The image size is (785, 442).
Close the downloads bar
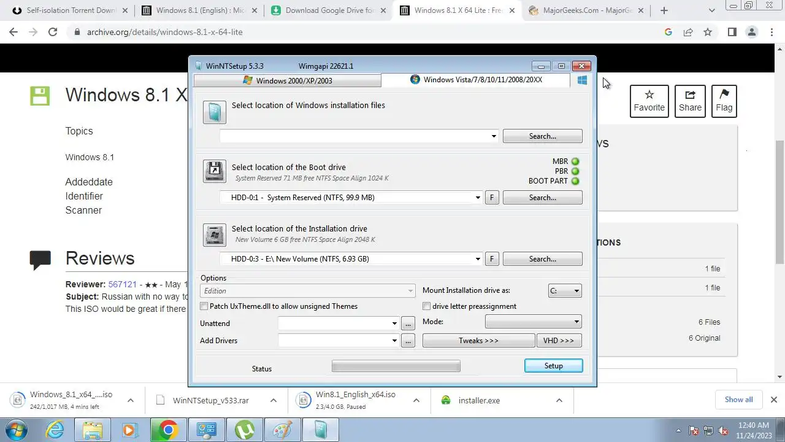774,400
